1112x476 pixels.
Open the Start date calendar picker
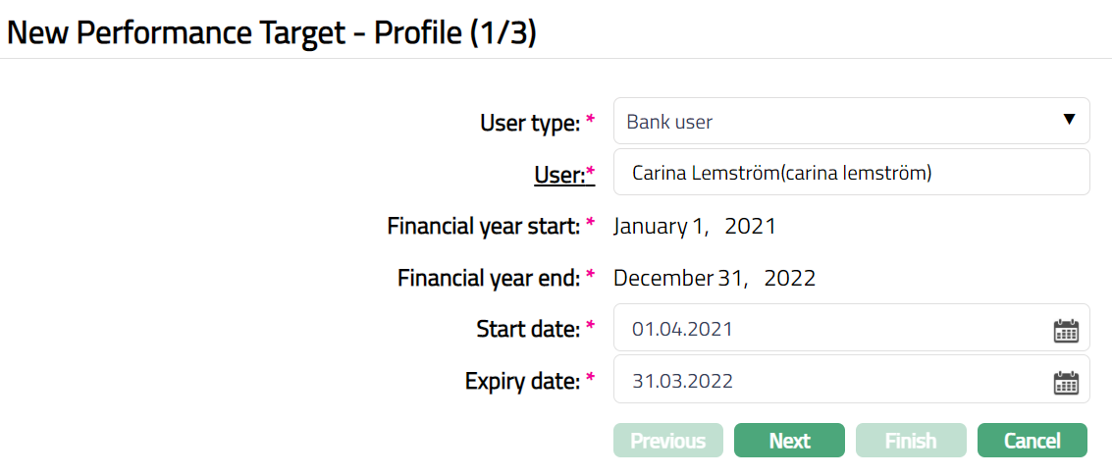1066,330
